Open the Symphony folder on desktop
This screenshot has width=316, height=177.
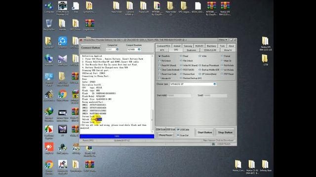coord(89,8)
